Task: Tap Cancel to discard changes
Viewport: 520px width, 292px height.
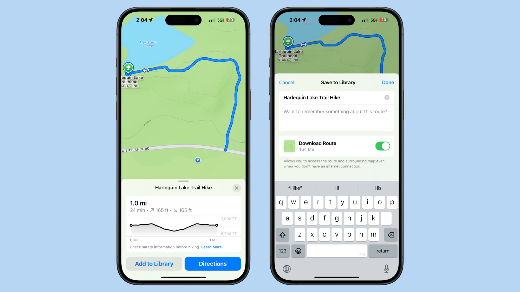Action: pos(287,82)
